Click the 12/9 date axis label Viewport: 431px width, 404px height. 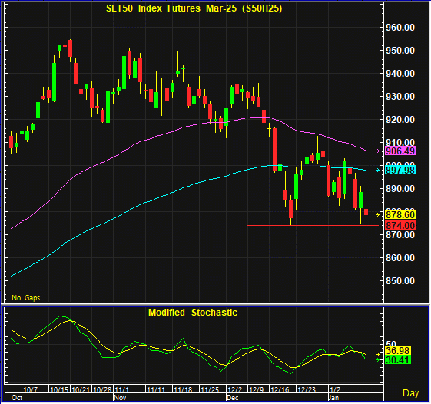257,389
